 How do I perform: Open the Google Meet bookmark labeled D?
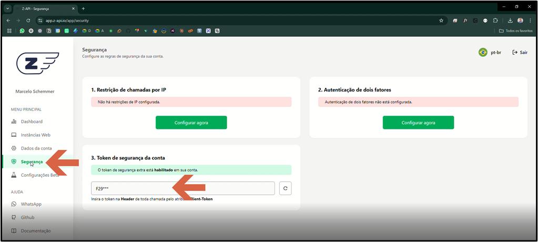pos(86,31)
